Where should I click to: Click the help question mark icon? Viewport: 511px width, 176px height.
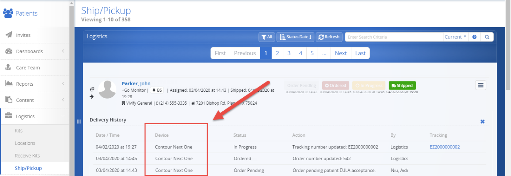(475, 37)
